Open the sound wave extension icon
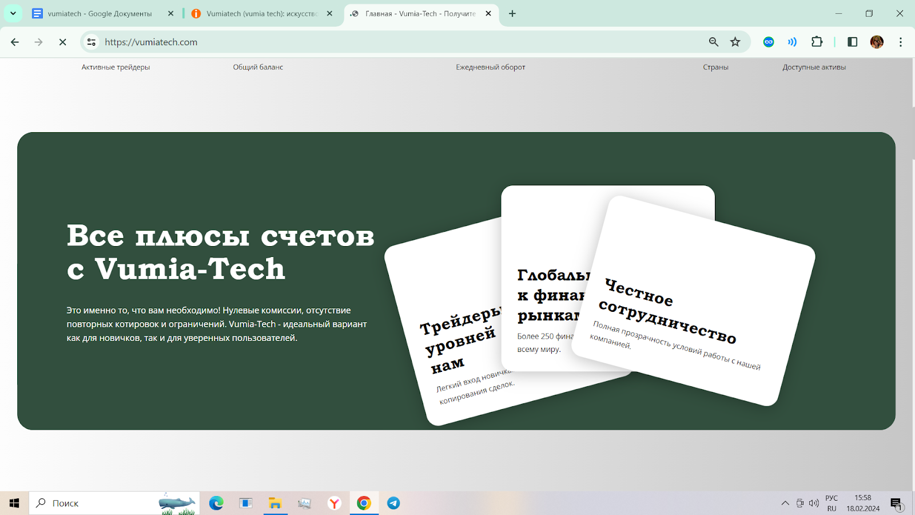This screenshot has height=515, width=915. pos(793,42)
